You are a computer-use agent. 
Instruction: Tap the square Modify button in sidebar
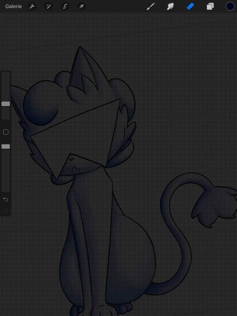pyautogui.click(x=6, y=132)
